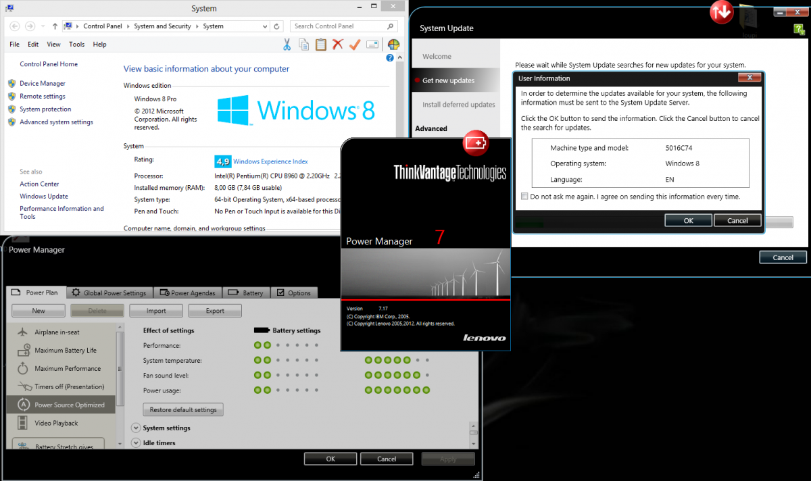Open Advanced system settings link

point(57,122)
